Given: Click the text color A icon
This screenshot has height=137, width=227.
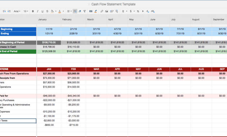Looking at the screenshot, I should (59, 11).
